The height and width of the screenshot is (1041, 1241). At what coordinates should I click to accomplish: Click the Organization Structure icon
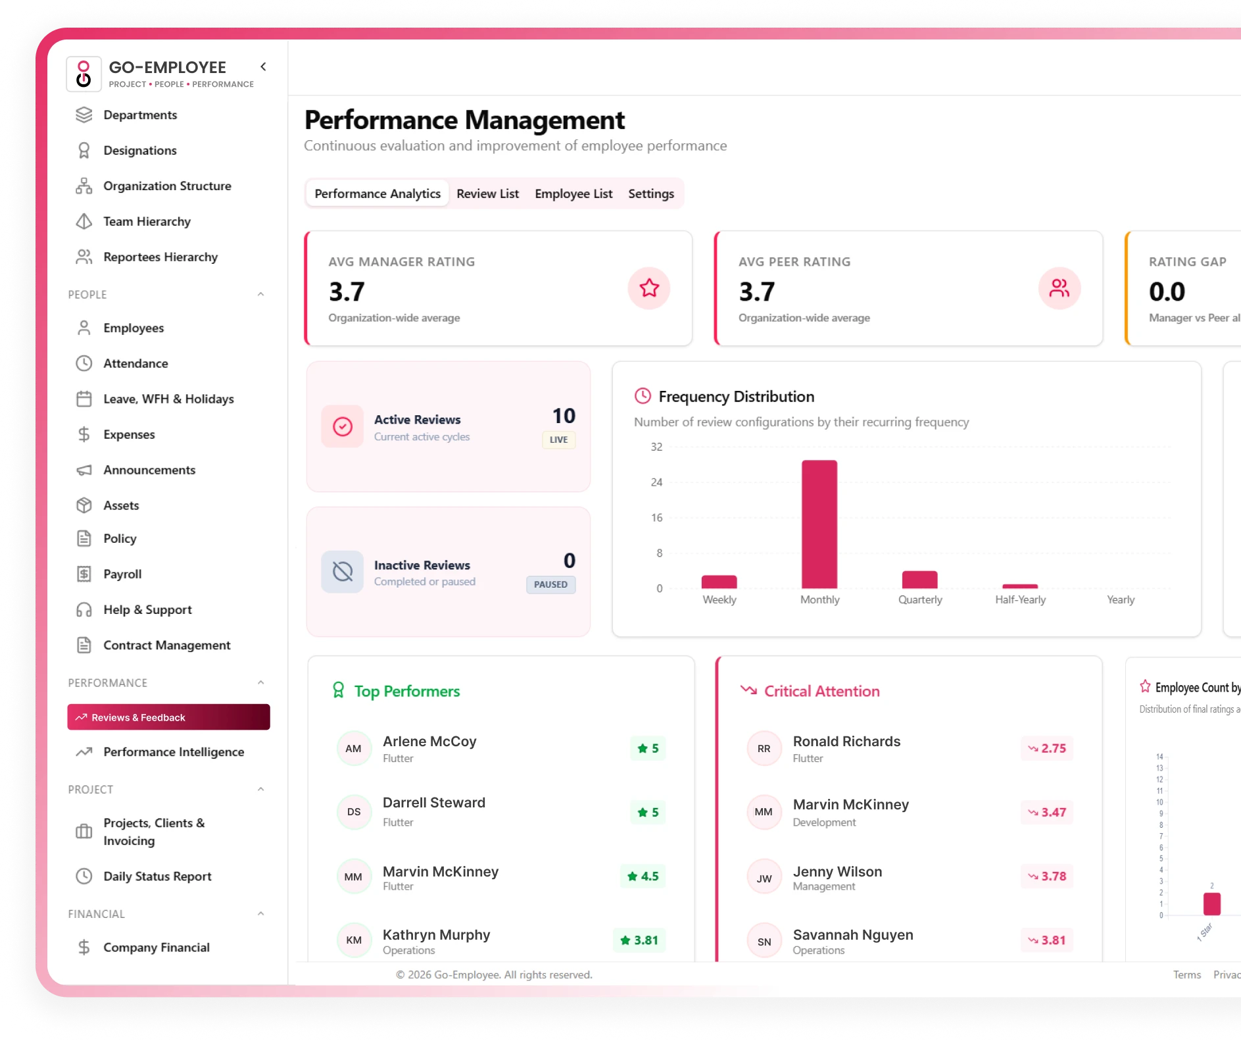(x=84, y=186)
